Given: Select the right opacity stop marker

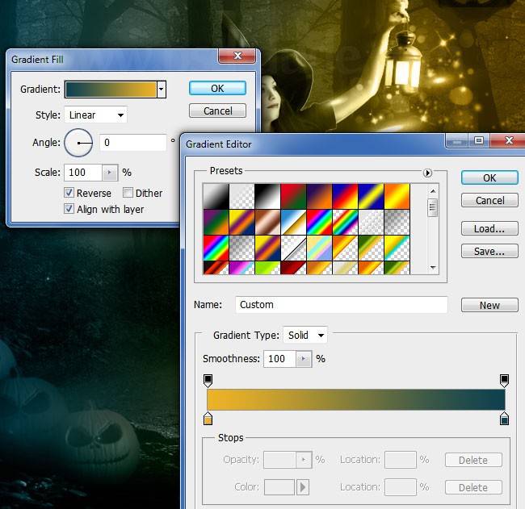Looking at the screenshot, I should pyautogui.click(x=505, y=380).
